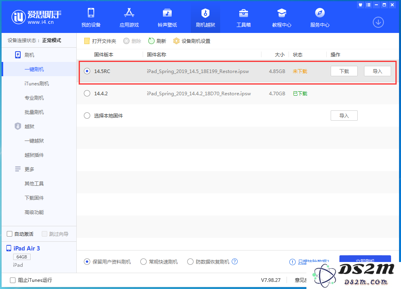Enable 自动激活 checkbox

[x=10, y=234]
